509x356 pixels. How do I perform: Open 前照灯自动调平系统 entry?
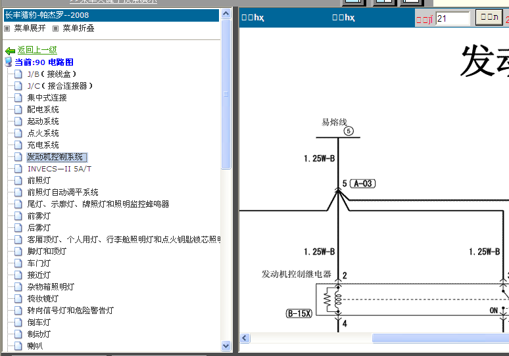(x=62, y=192)
